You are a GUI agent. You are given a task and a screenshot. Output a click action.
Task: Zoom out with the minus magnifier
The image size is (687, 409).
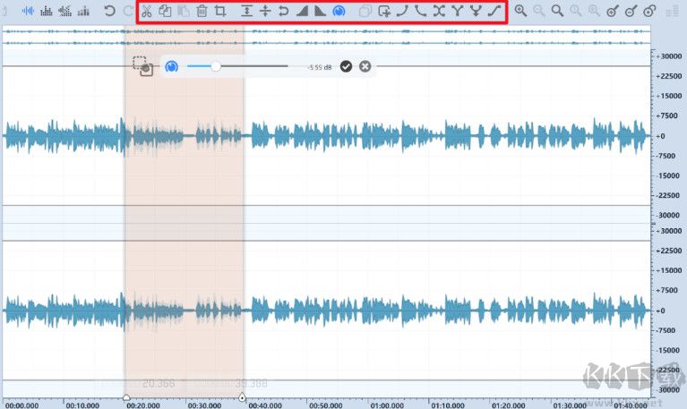click(539, 11)
